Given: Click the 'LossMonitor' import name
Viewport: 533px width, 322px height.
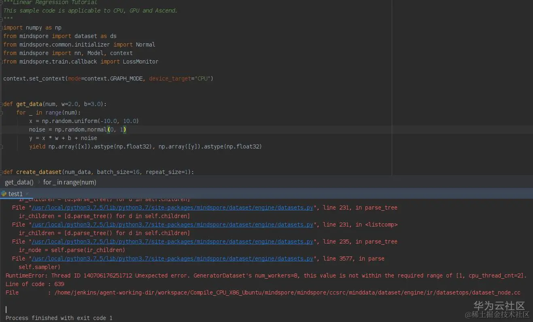Looking at the screenshot, I should (141, 61).
